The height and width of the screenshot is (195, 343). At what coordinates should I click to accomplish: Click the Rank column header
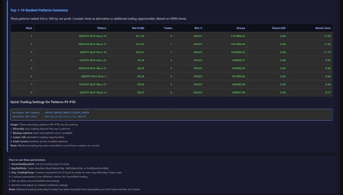[22, 28]
